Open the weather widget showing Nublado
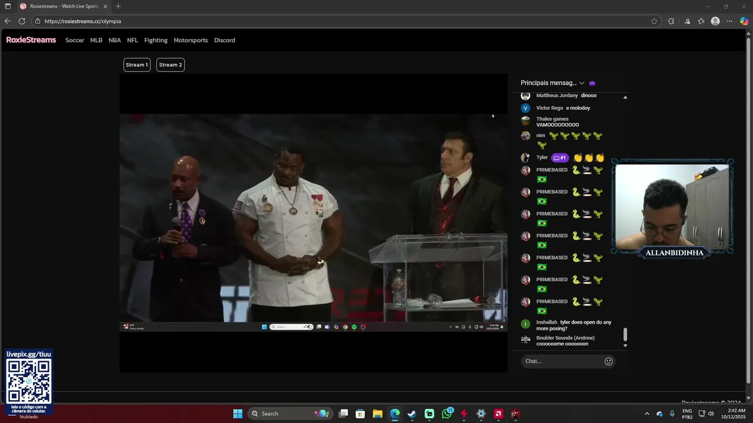 (28, 417)
